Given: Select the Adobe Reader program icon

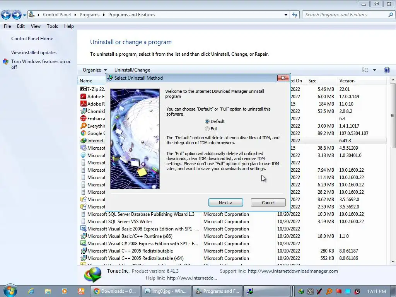Looking at the screenshot, I should [84, 104].
